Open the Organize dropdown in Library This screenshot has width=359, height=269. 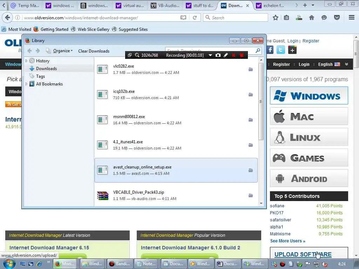point(62,51)
